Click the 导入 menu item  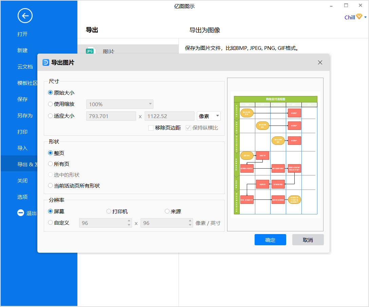coord(22,148)
